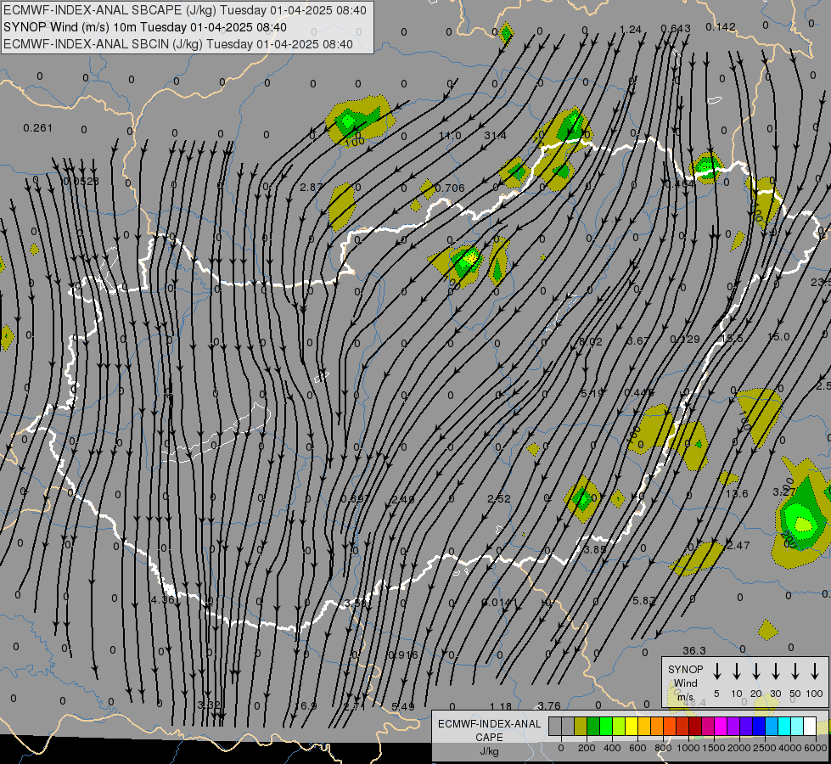The width and height of the screenshot is (831, 764).
Task: Click the 1500 tick label on CAPE scale
Action: [x=714, y=748]
